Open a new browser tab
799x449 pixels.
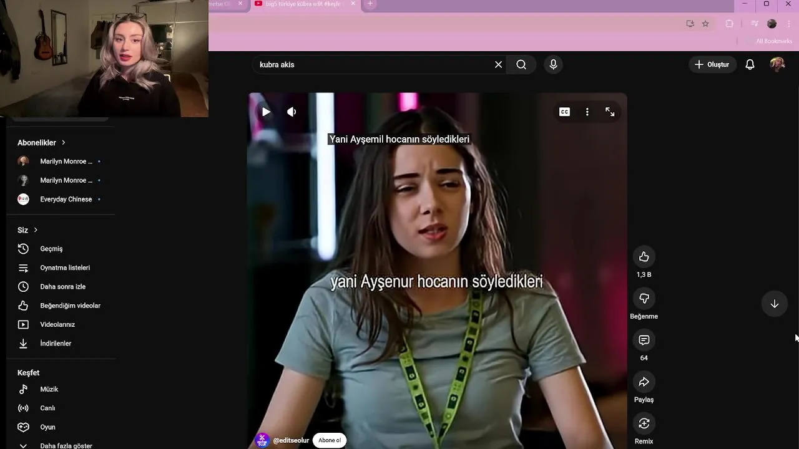[x=370, y=4]
